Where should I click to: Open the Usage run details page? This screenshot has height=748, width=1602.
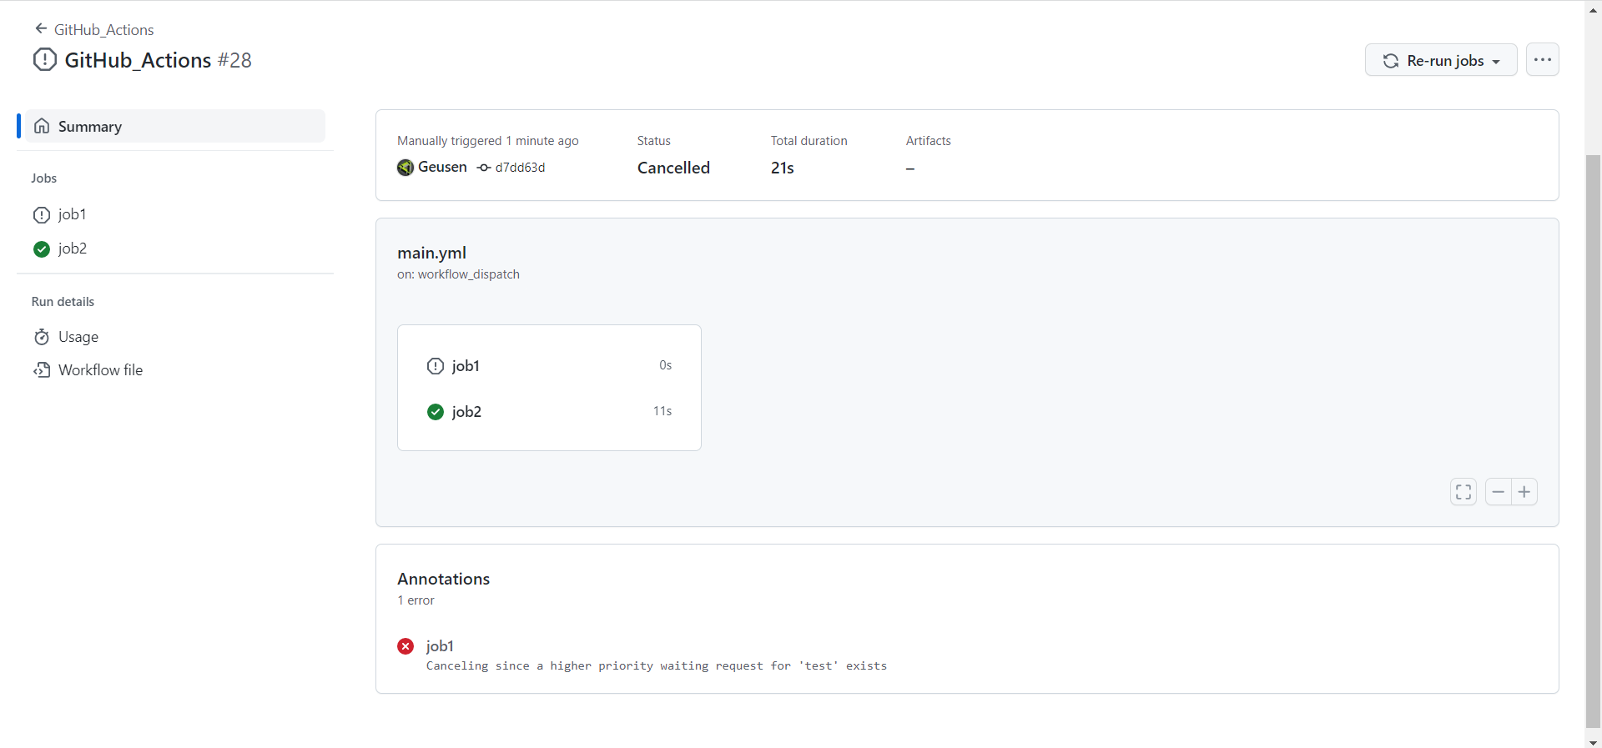78,337
